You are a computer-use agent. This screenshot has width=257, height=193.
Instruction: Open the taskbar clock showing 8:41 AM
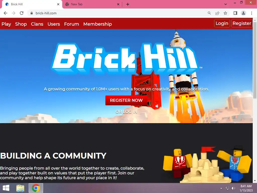click(246, 188)
